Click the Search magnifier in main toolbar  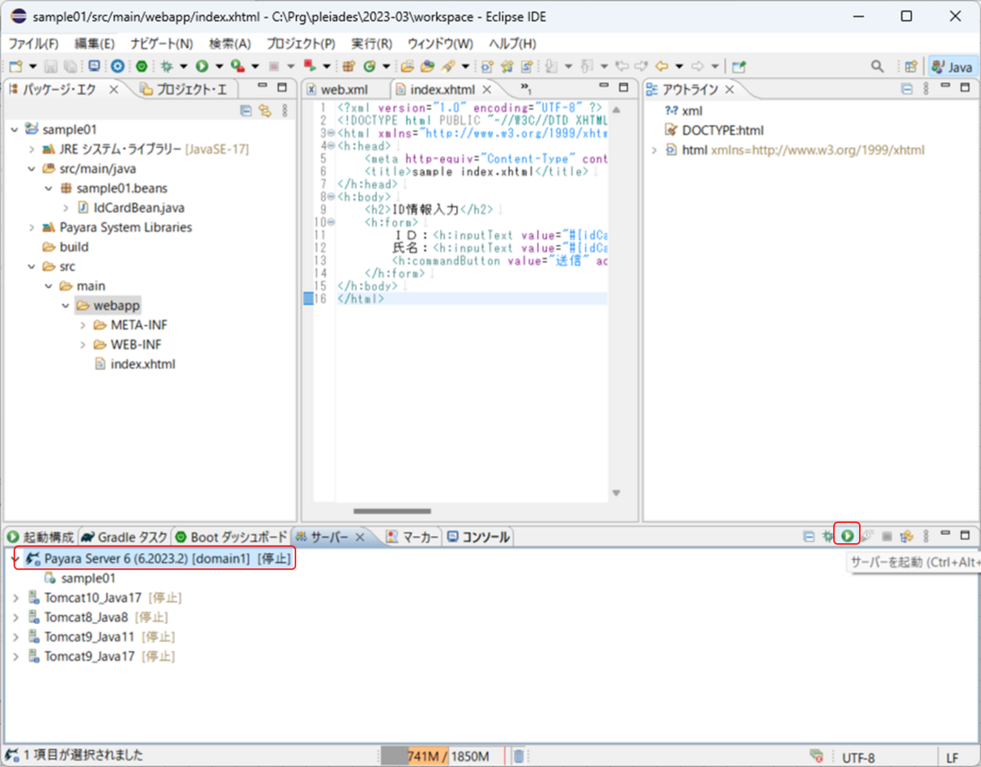point(876,66)
